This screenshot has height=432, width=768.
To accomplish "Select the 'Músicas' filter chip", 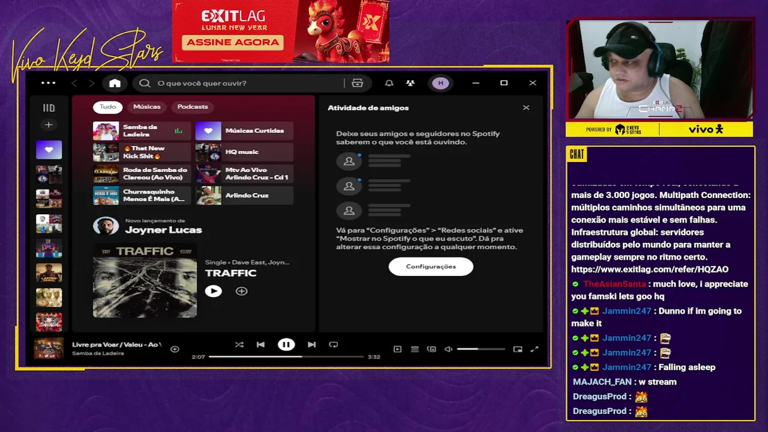I will [x=147, y=107].
